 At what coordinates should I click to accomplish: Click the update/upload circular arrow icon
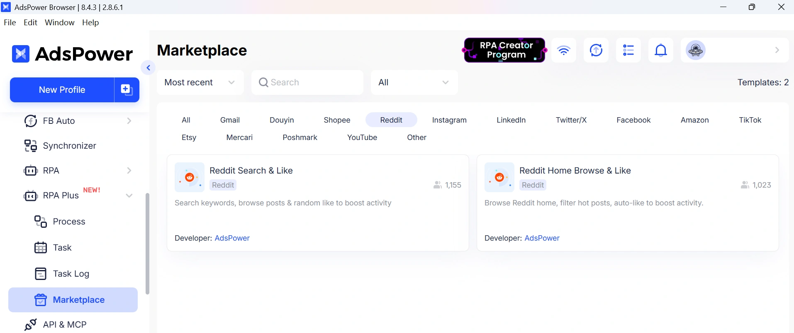[x=596, y=50]
